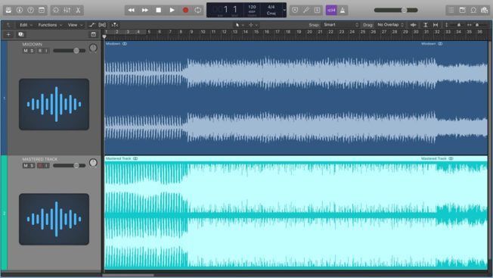Open the Inspector info icon
The width and height of the screenshot is (493, 278).
pyautogui.click(x=20, y=10)
